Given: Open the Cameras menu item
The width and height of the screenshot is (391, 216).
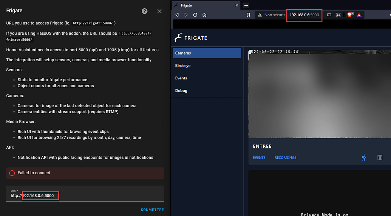Looking at the screenshot, I should point(207,53).
